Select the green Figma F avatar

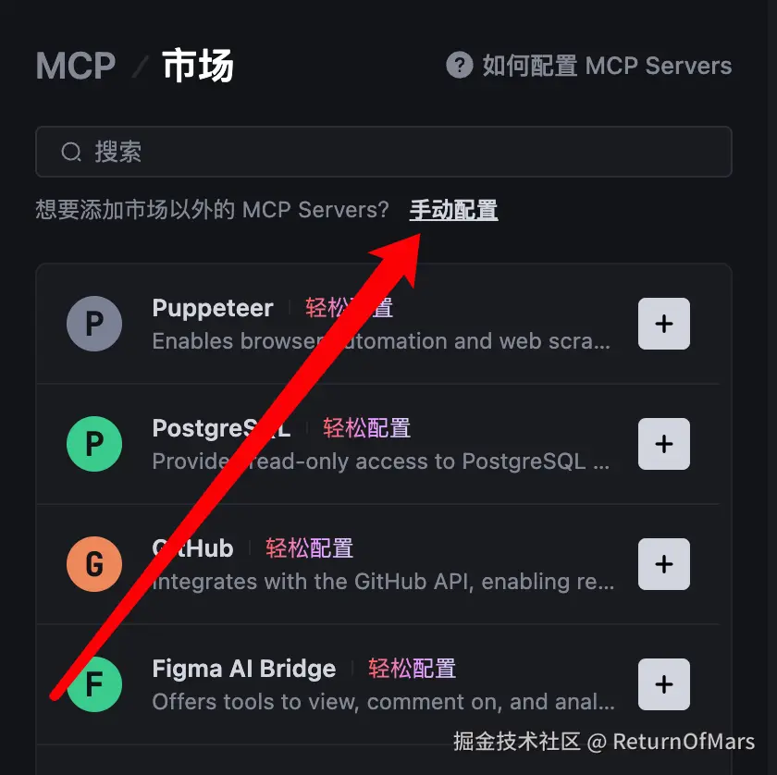tap(94, 684)
